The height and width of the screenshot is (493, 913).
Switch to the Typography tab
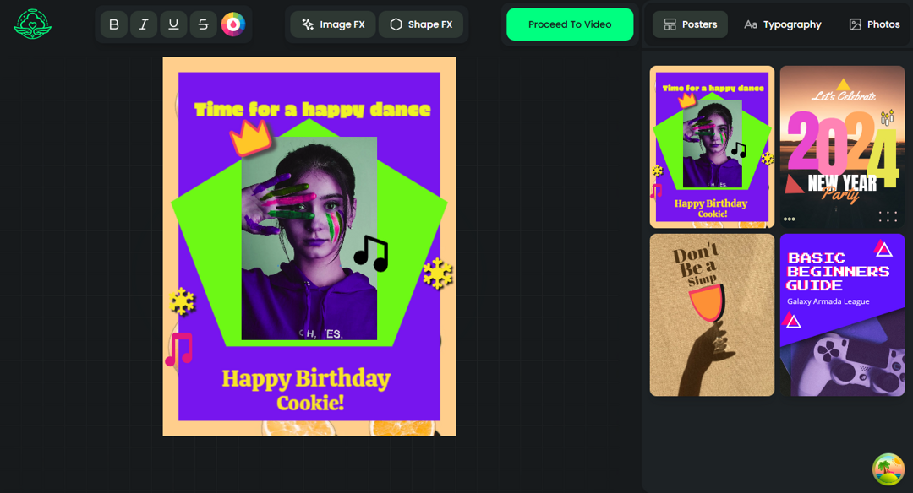pyautogui.click(x=782, y=24)
